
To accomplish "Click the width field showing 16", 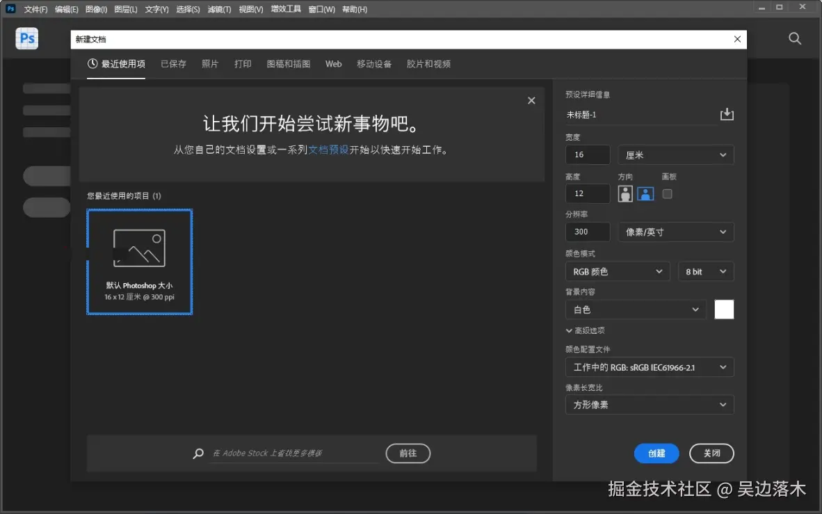I will (x=588, y=154).
